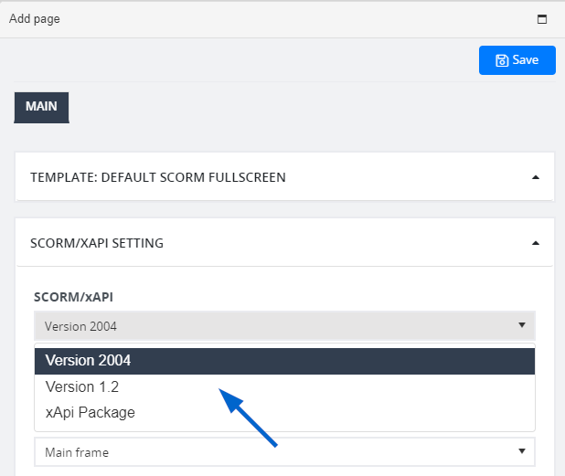
Task: Click the SCORM/xAPI field label
Action: tap(73, 297)
